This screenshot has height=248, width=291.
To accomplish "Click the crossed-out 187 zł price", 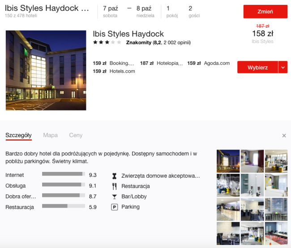I will point(263,26).
